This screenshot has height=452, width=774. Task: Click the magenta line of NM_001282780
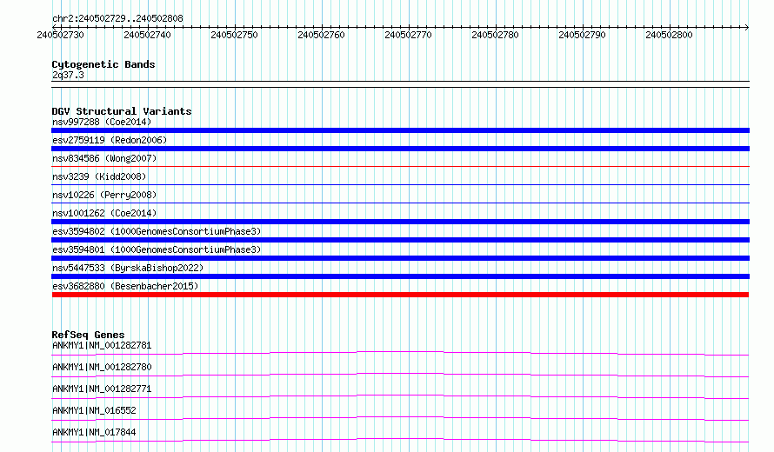pos(400,375)
